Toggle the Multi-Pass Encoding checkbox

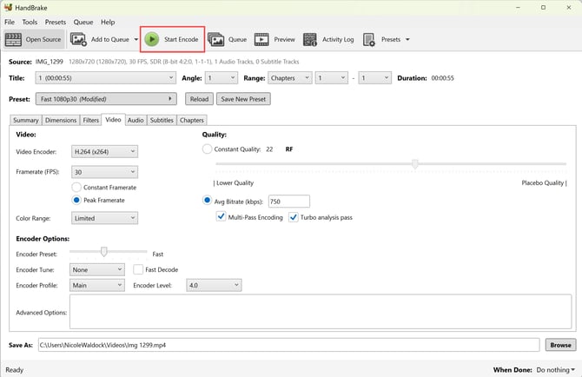[221, 216]
